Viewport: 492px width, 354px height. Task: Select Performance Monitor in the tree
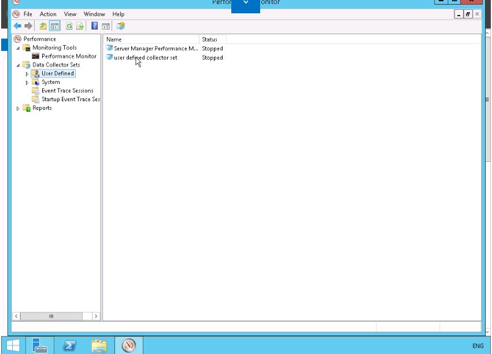69,56
